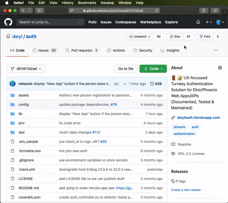The width and height of the screenshot is (228, 203).
Task: Open the green Code dropdown
Action: 153,69
